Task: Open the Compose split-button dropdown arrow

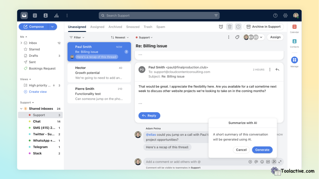Action: coord(52,27)
